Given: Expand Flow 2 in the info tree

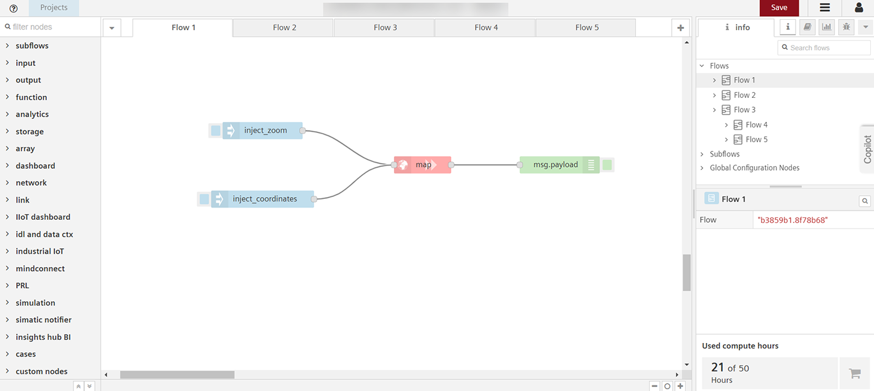Looking at the screenshot, I should coord(714,95).
